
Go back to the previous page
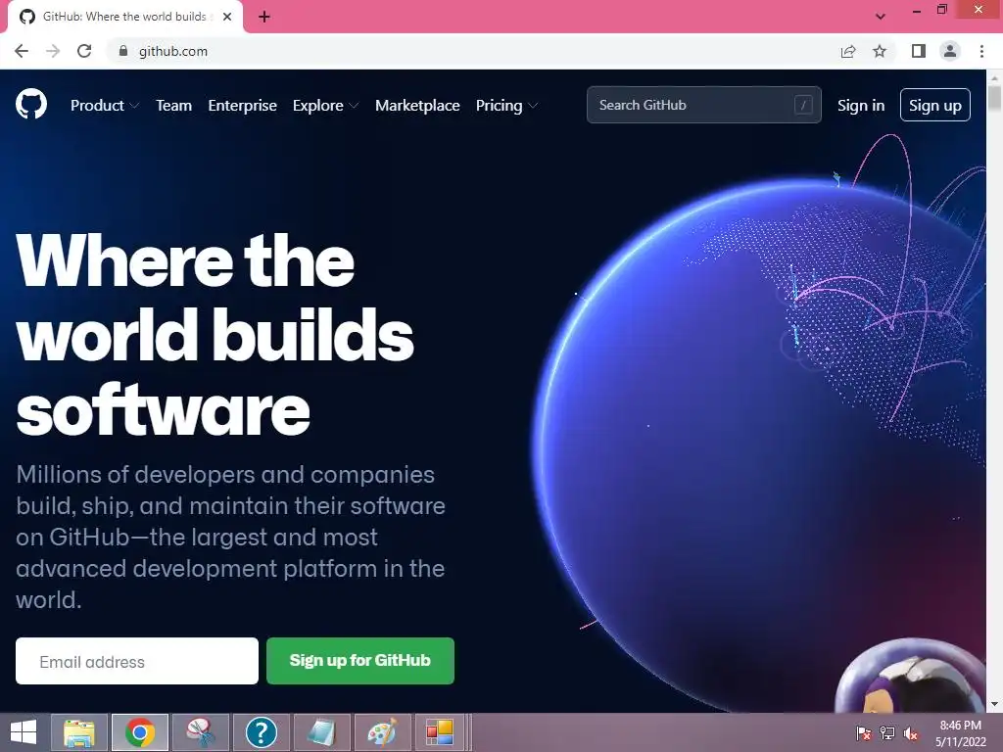pos(22,51)
